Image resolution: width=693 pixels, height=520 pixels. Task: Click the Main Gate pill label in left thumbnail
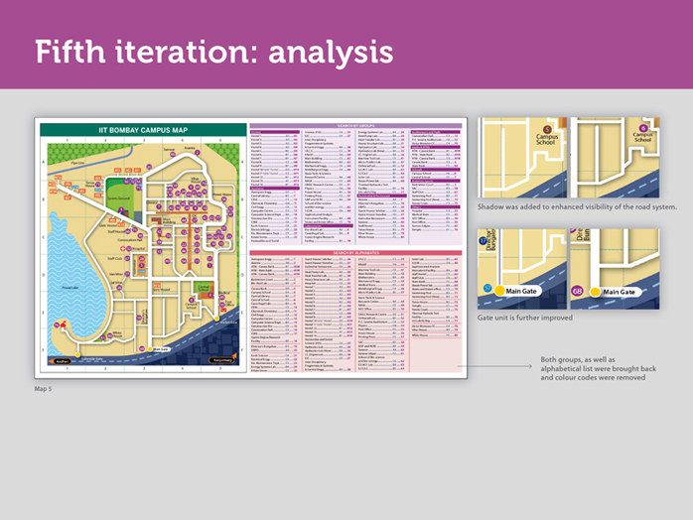(x=520, y=291)
